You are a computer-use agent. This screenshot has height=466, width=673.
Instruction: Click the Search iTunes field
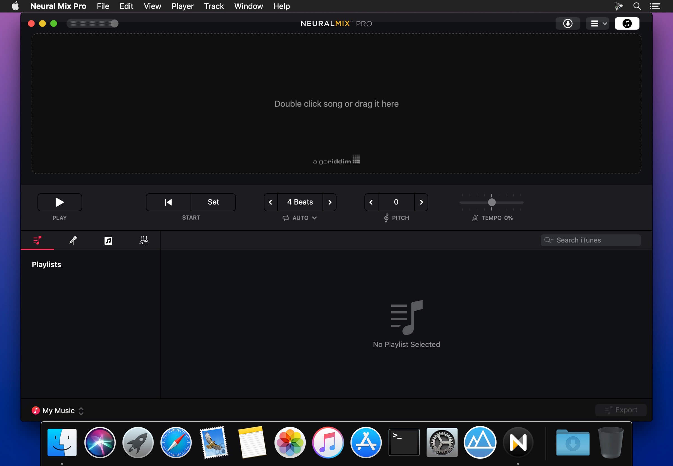(x=590, y=240)
